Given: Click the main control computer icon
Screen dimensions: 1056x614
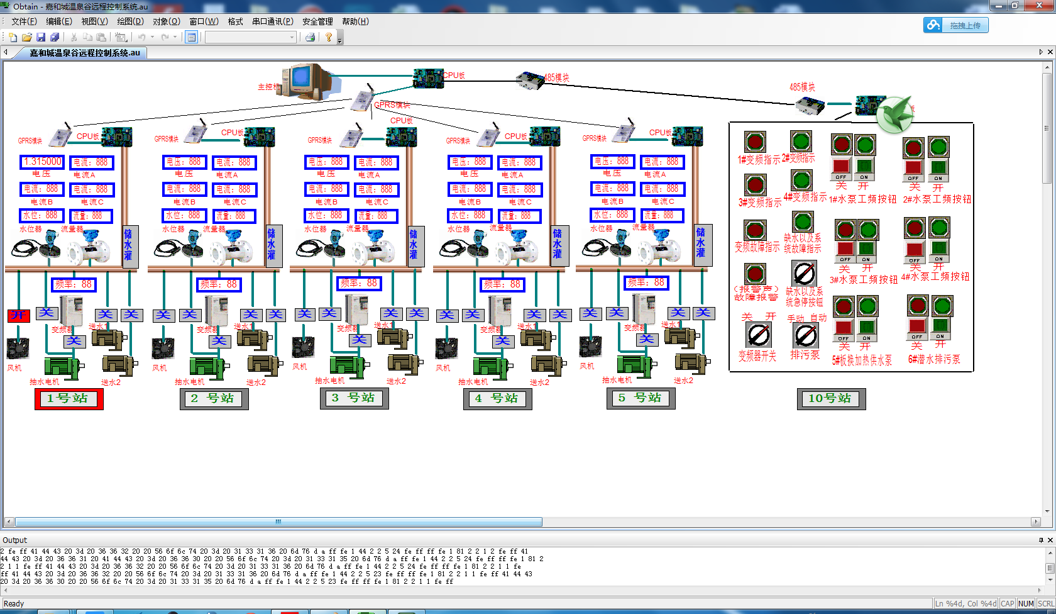Looking at the screenshot, I should click(x=307, y=81).
